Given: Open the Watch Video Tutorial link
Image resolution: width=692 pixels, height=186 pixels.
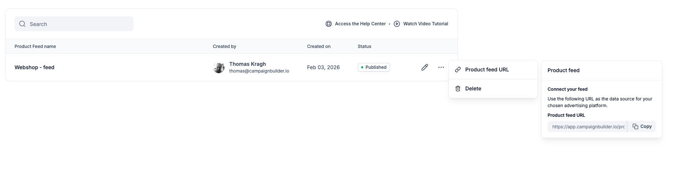Looking at the screenshot, I should [x=425, y=24].
